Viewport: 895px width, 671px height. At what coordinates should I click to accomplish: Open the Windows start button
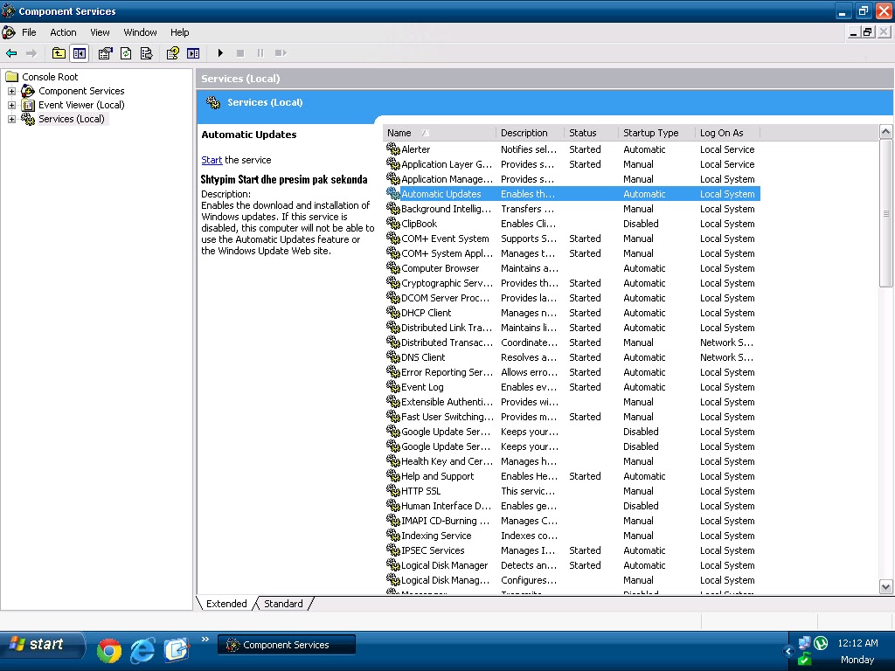pyautogui.click(x=41, y=645)
